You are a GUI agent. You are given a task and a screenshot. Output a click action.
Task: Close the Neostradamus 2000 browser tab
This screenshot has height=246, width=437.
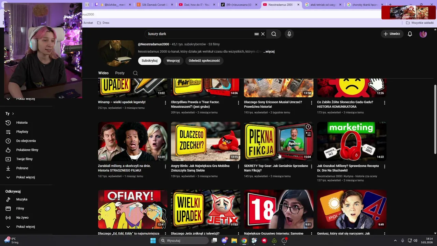298,5
